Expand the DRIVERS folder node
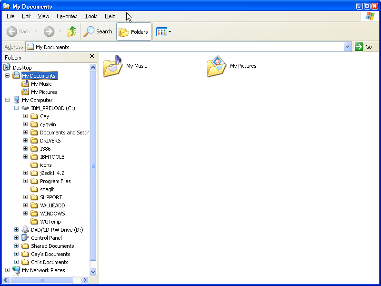Viewport: 381px width, 286px height. tap(25, 140)
